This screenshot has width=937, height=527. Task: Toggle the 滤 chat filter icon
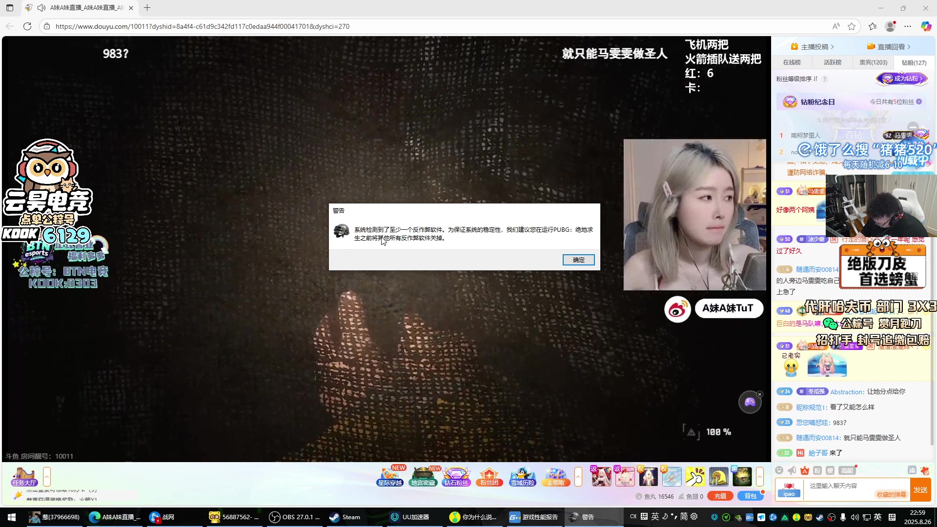click(912, 470)
